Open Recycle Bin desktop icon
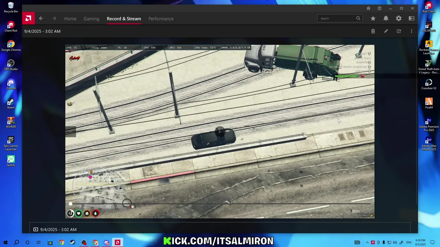The image size is (440, 247). tap(11, 8)
